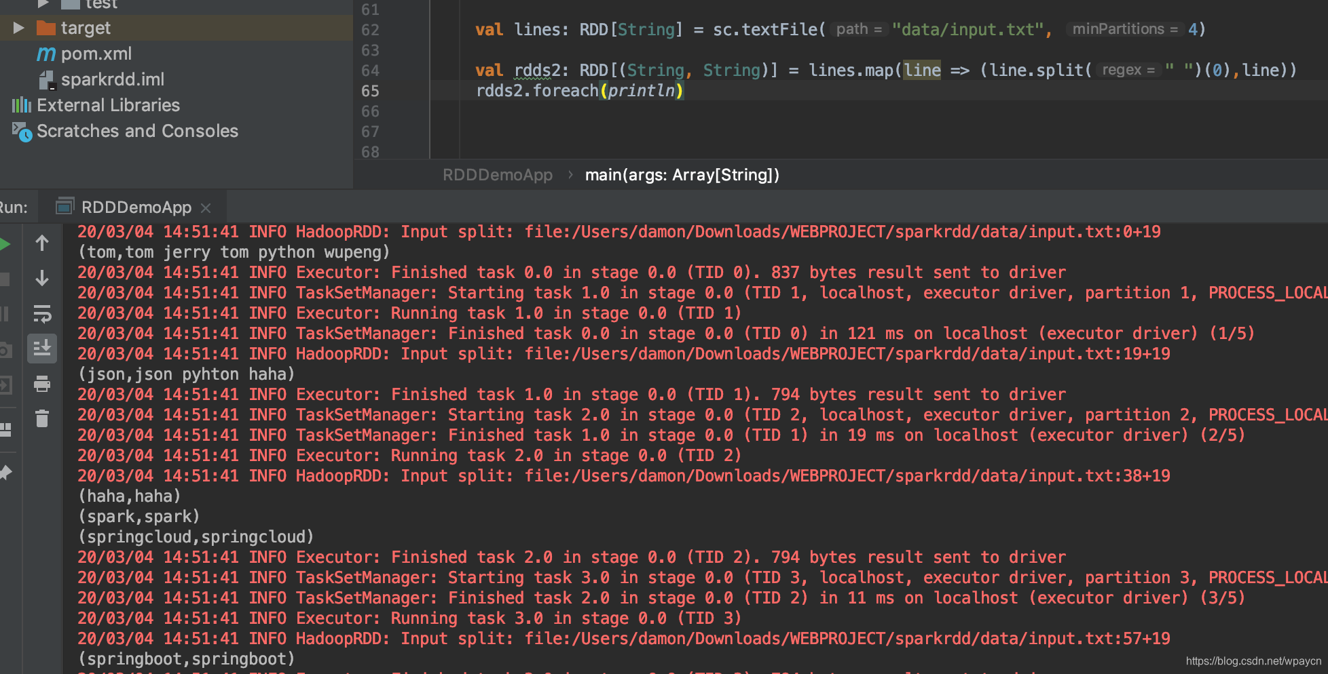
Task: Click the Maven pom.xml file icon
Action: (46, 54)
